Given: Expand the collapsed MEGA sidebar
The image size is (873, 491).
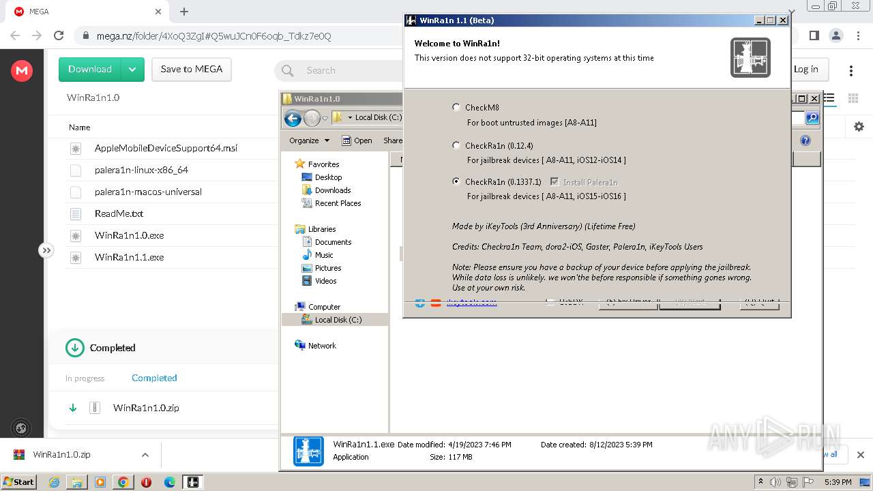Looking at the screenshot, I should click(46, 250).
